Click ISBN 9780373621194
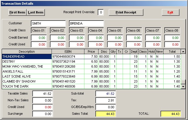The width and height of the screenshot is (188, 120). [x=68, y=61]
